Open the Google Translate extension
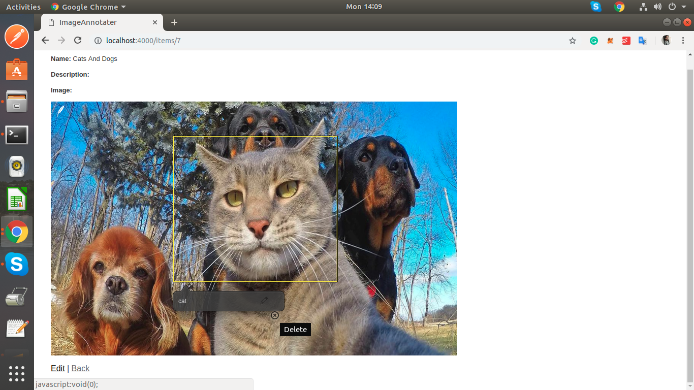The width and height of the screenshot is (694, 390). coord(643,41)
